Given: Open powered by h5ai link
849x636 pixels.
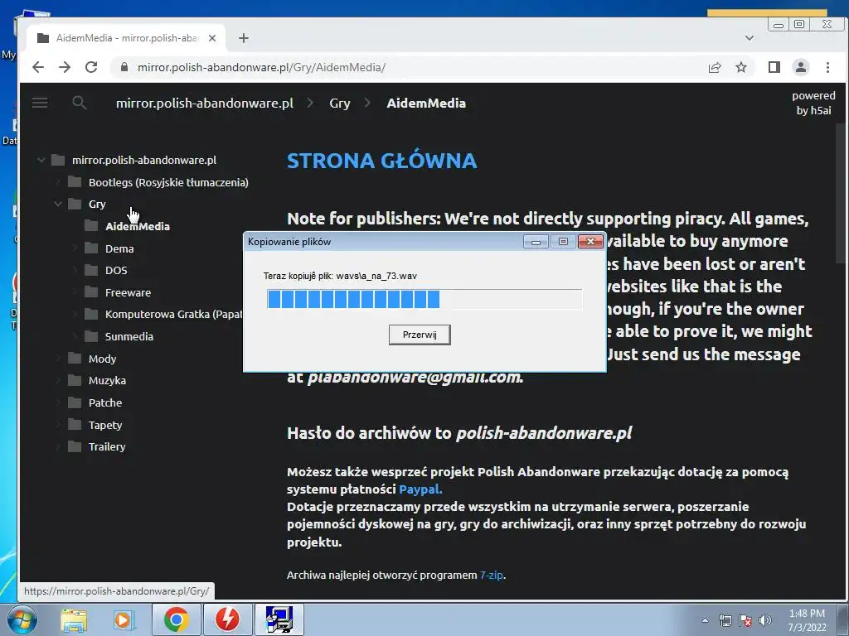Looking at the screenshot, I should tap(813, 103).
